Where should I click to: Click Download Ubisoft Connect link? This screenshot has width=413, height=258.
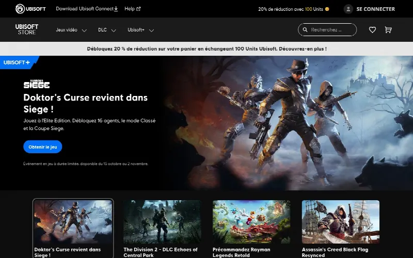tap(87, 9)
